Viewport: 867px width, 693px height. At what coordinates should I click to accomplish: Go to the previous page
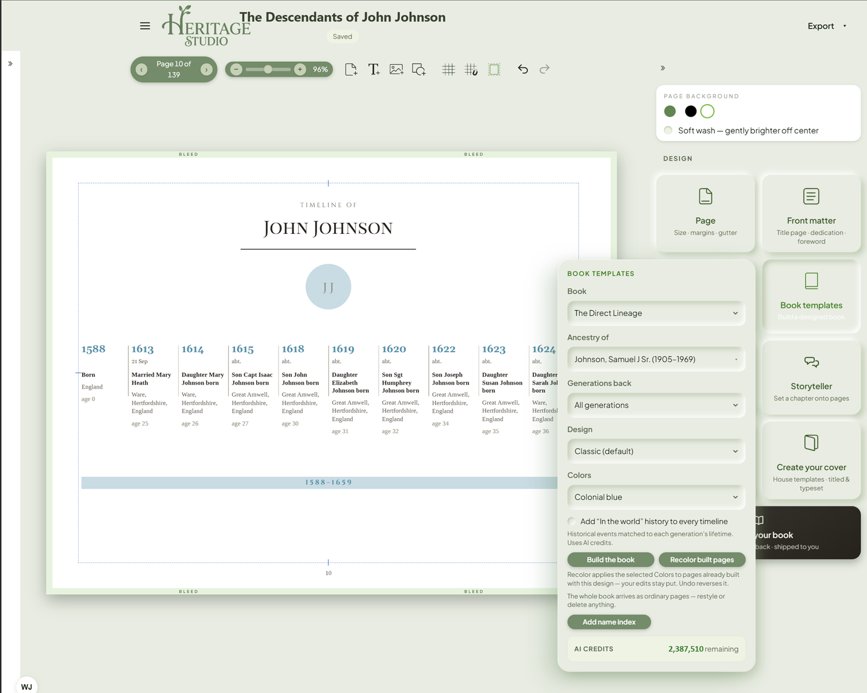click(142, 69)
